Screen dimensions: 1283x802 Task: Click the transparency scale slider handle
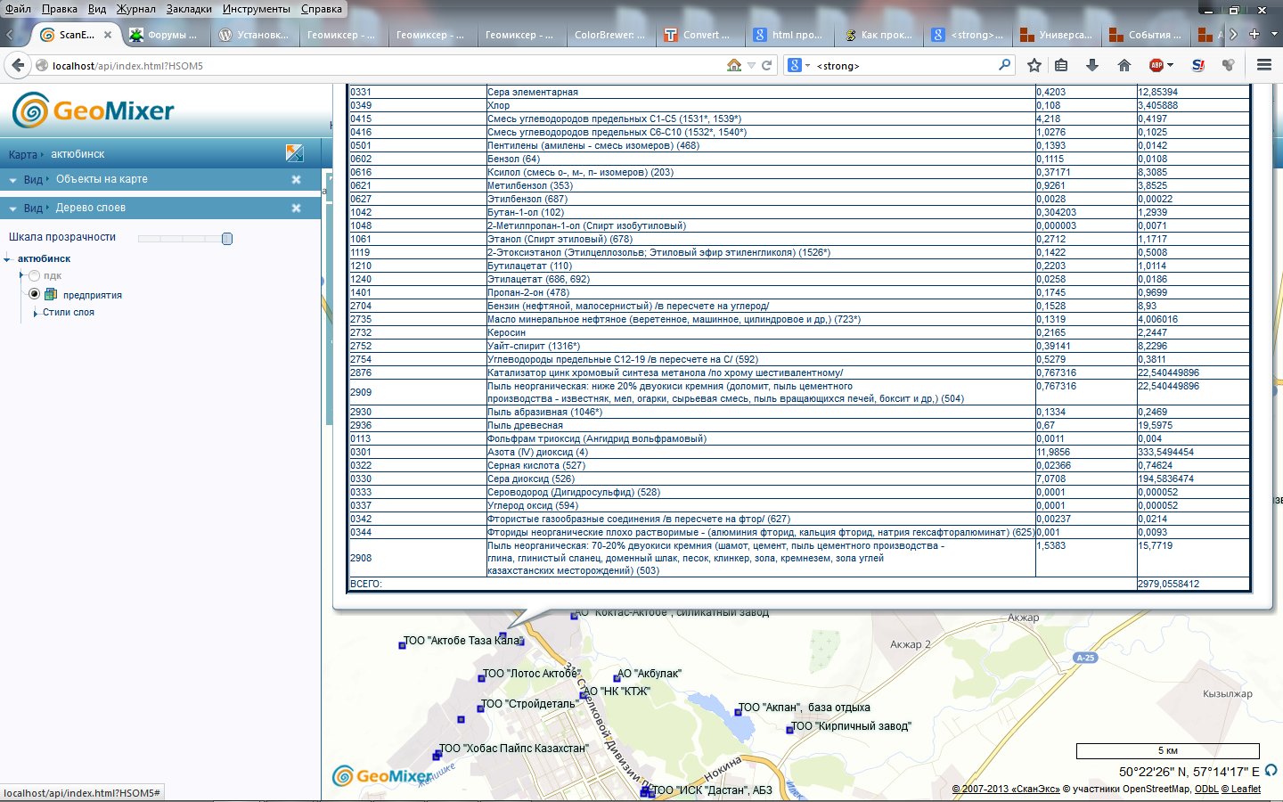[227, 239]
